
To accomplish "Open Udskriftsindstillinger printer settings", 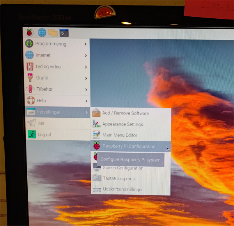I will point(122,189).
